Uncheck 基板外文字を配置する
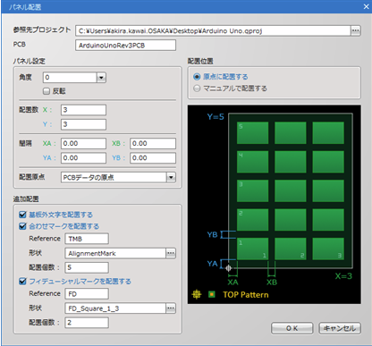This screenshot has height=346, width=372. (x=22, y=215)
